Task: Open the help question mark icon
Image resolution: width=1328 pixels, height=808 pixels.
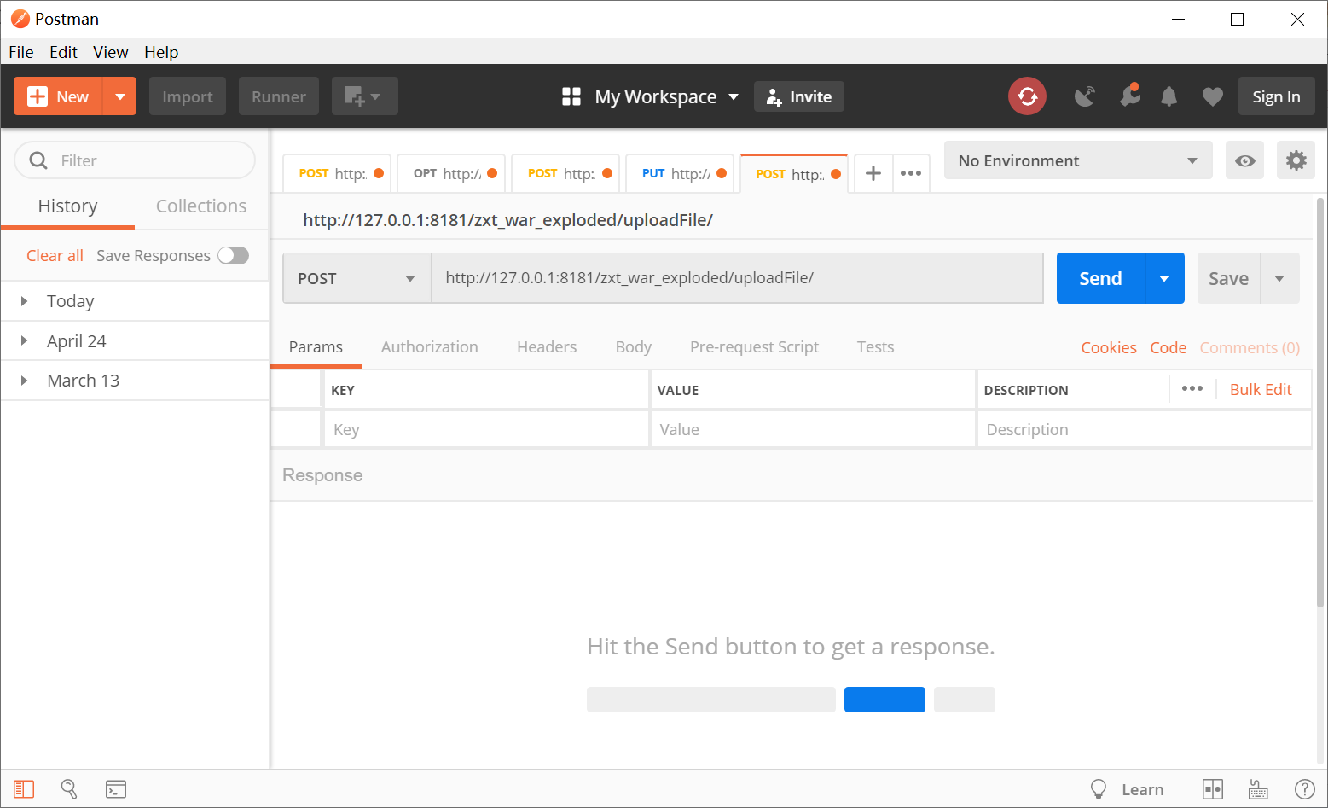Action: tap(1304, 789)
